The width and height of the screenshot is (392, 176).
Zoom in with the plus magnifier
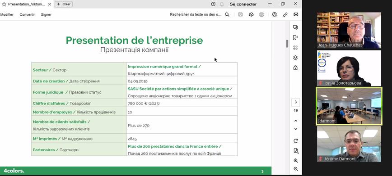[x=296, y=161]
